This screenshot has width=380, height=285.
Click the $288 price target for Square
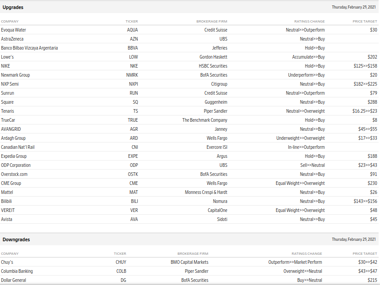pos(372,102)
